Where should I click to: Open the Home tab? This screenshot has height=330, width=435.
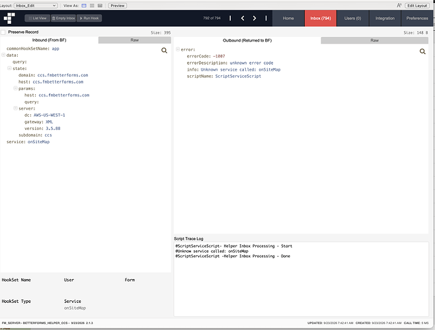[288, 18]
